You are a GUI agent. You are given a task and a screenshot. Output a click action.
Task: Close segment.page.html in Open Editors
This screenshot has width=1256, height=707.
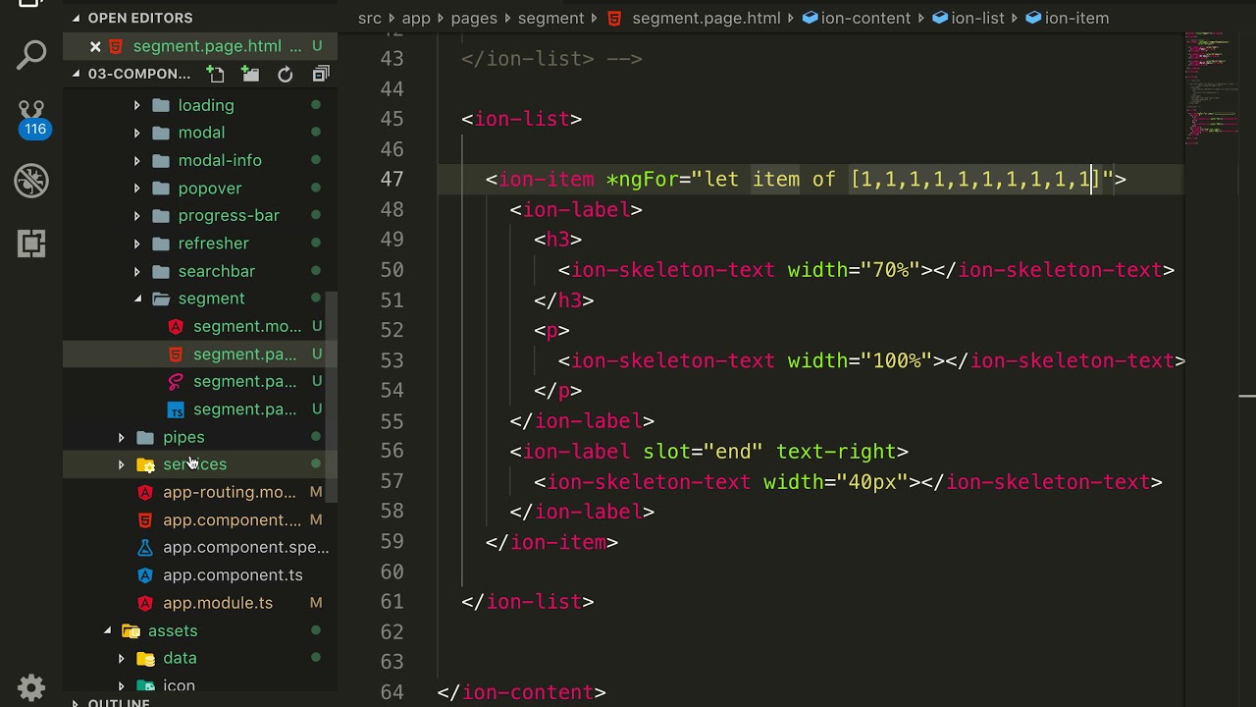point(95,46)
